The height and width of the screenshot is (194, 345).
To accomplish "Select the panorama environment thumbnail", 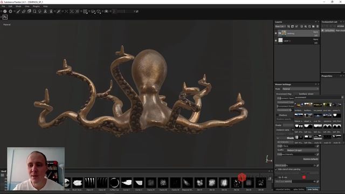I will 327,116.
